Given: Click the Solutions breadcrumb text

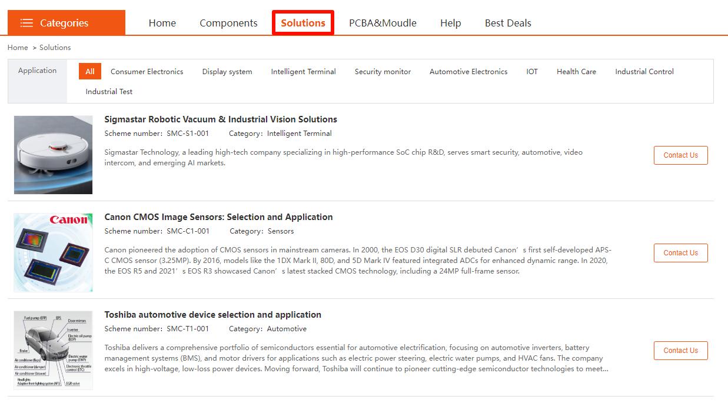Looking at the screenshot, I should pos(55,48).
